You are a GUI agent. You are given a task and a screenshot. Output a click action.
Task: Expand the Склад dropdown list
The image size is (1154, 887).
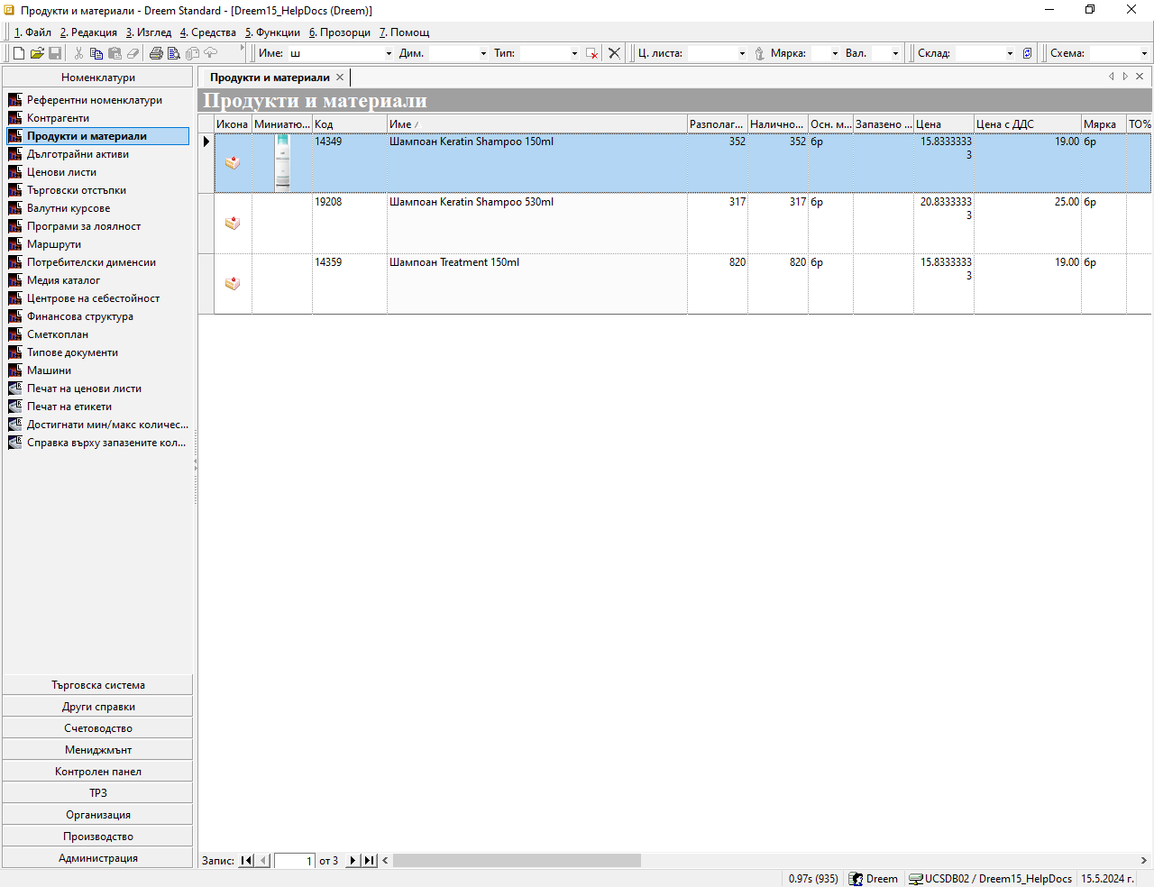click(x=1010, y=53)
